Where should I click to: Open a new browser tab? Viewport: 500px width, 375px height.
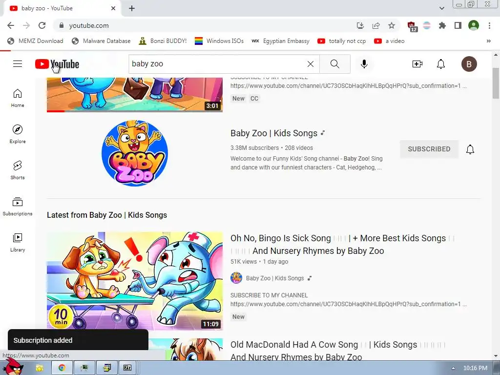132,9
